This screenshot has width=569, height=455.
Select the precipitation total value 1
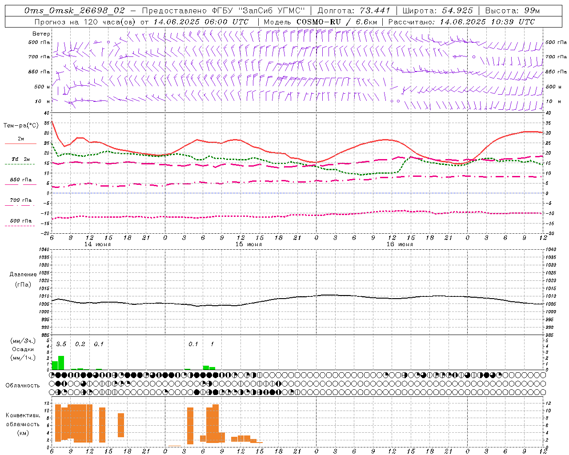point(212,344)
